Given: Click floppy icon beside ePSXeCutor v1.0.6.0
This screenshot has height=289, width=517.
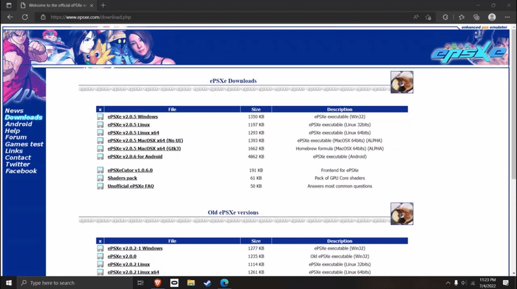Looking at the screenshot, I should pos(100,170).
